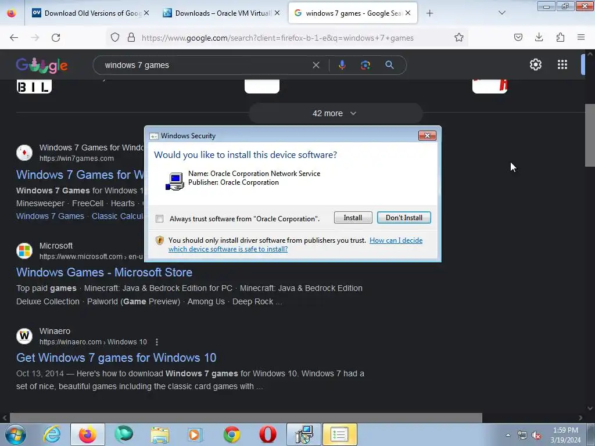
Task: Open the list all tabs dropdown
Action: pos(501,13)
